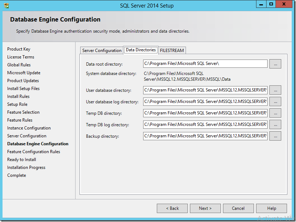Click the Backup directory field
Screen dimensions: 296x222
(x=205, y=136)
